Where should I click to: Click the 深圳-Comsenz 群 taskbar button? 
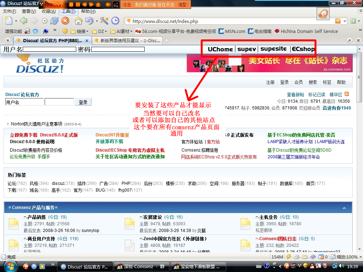(141, 267)
